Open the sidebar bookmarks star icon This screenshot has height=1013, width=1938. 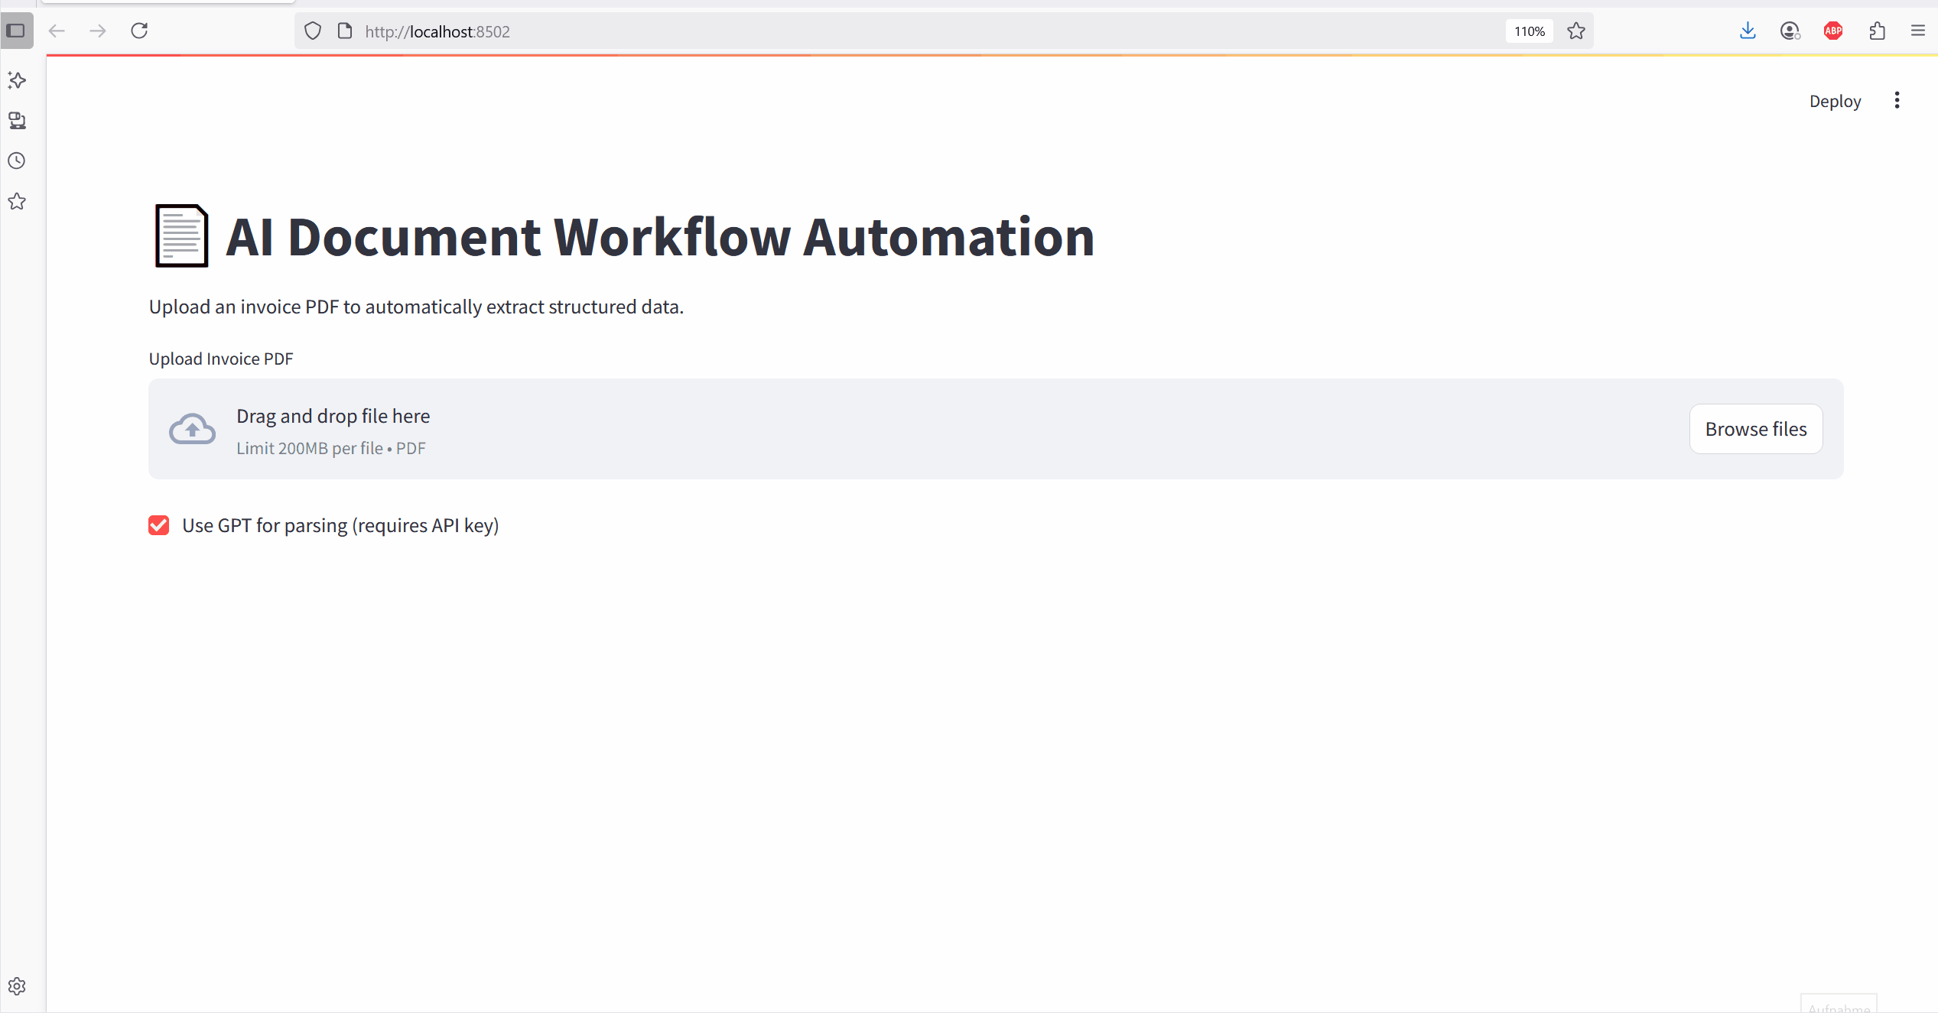pyautogui.click(x=17, y=202)
